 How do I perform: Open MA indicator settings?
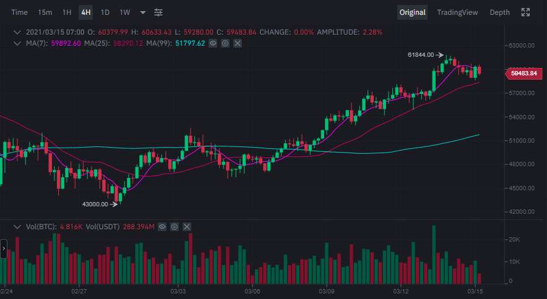tap(225, 43)
